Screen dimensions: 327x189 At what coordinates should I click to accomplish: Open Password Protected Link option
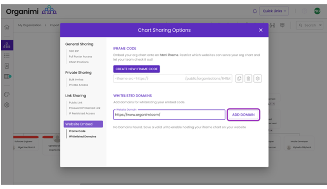85,108
